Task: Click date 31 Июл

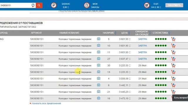Action: coord(142,79)
